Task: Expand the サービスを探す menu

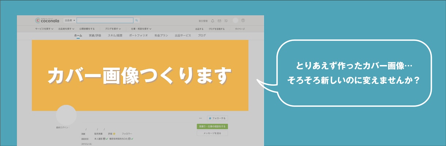Action: pyautogui.click(x=44, y=29)
